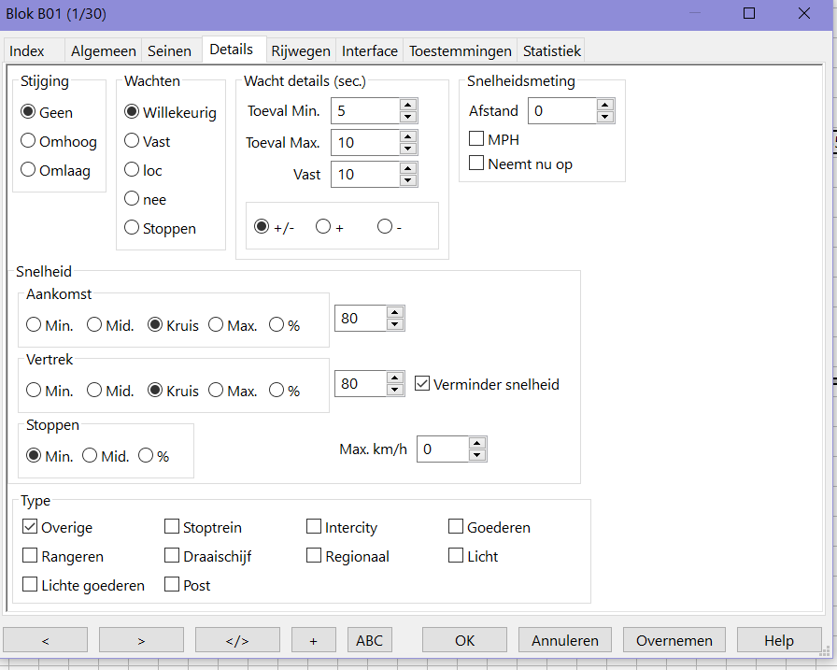The width and height of the screenshot is (837, 670).
Task: Enable the MPH checkbox
Action: coord(477,139)
